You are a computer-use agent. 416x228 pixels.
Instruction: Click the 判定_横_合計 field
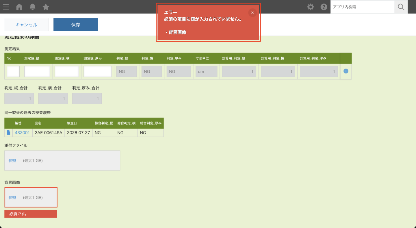tap(53, 99)
